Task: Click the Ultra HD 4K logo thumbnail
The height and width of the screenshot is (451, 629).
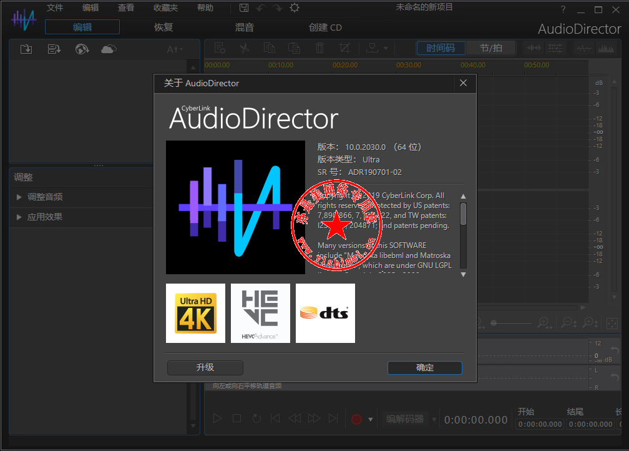Action: pyautogui.click(x=195, y=313)
